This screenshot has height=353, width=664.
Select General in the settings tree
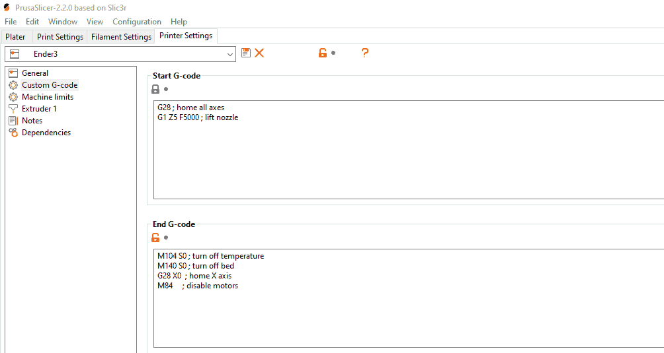[35, 73]
